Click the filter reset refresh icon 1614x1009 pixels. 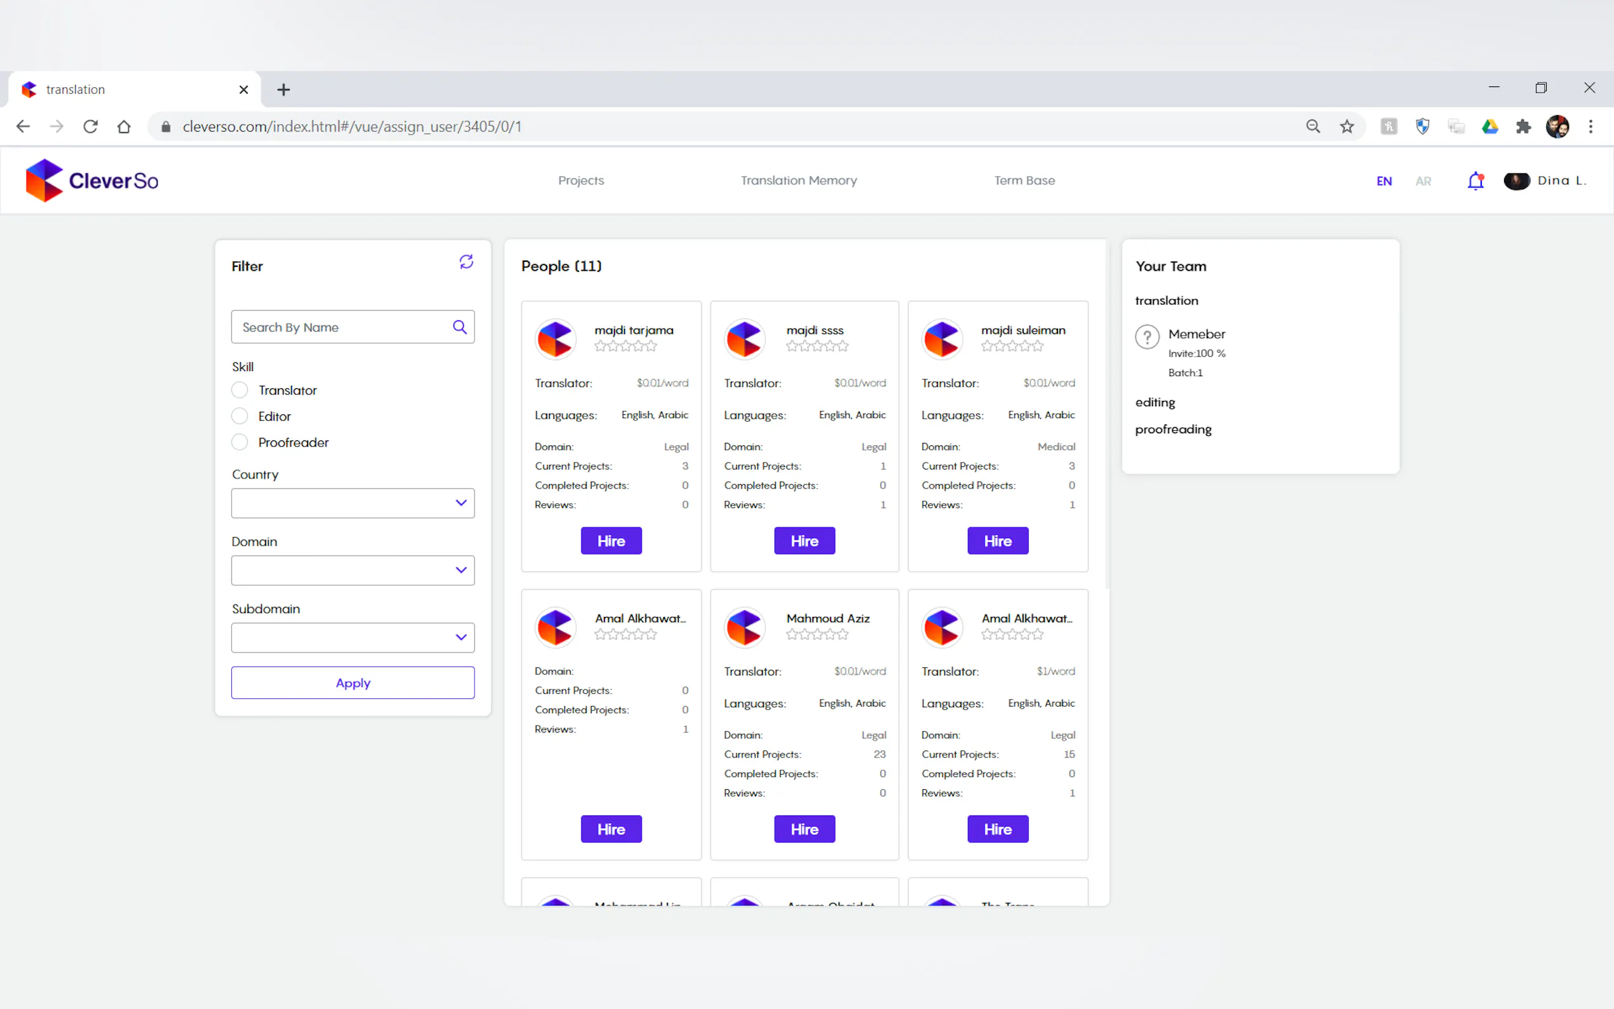pos(466,262)
